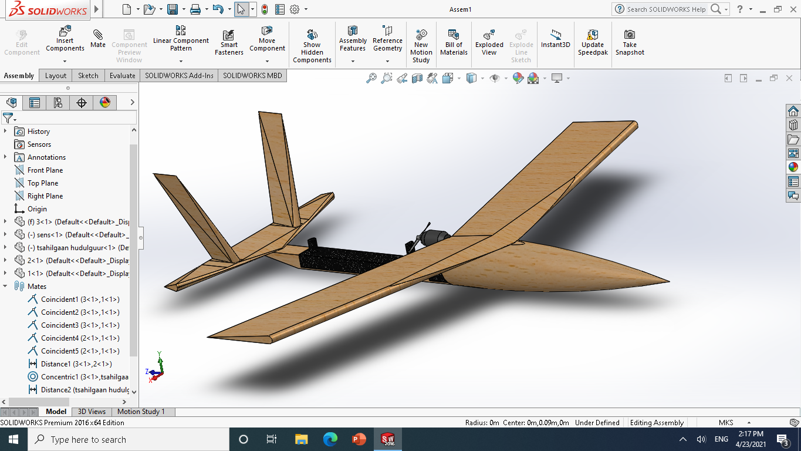The width and height of the screenshot is (801, 451).
Task: Open the Edit Appearance color tool
Action: click(518, 78)
